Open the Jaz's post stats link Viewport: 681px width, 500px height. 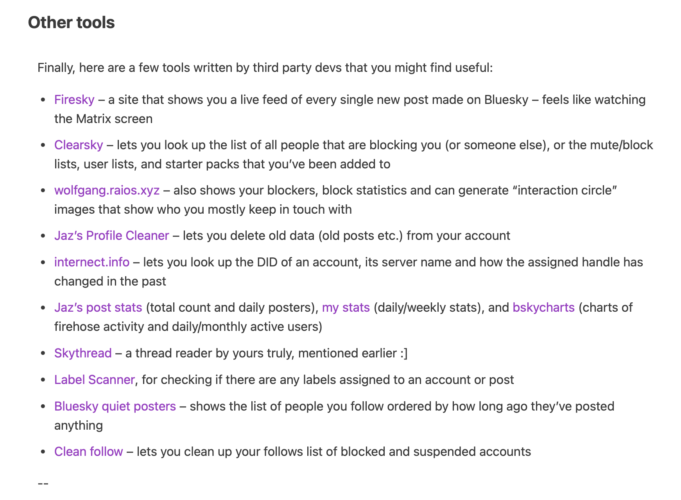[98, 308]
